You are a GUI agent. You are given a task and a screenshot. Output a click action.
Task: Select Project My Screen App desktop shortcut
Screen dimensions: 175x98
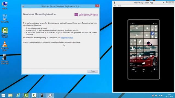[5, 59]
